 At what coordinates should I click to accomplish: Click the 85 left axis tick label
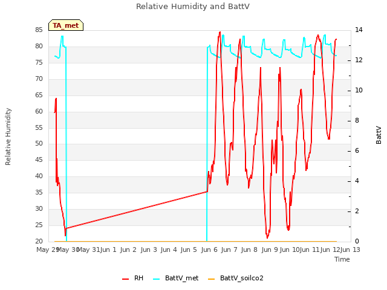(39, 30)
